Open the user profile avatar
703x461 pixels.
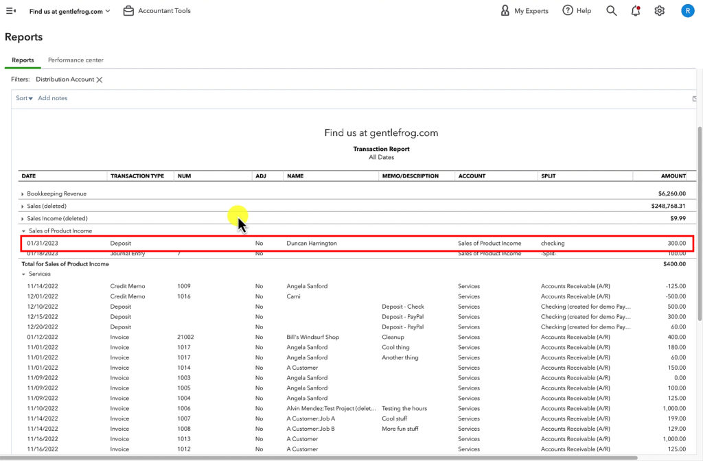(x=688, y=10)
